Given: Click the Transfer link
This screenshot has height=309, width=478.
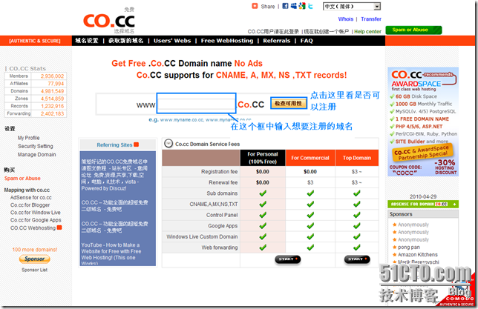Looking at the screenshot, I should click(371, 19).
